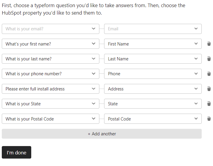This screenshot has width=213, height=166.
Task: Open 'What is your State' question dropdown
Action: (x=51, y=104)
